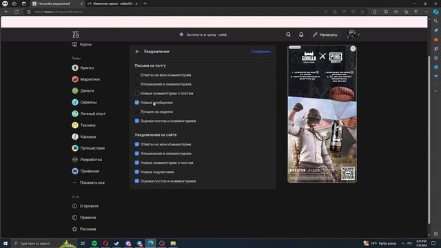Uncheck on-site Ответы на мои комментарии checkbox

[x=137, y=144]
